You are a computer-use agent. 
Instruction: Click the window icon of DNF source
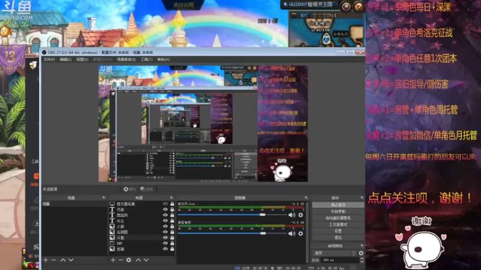click(112, 244)
